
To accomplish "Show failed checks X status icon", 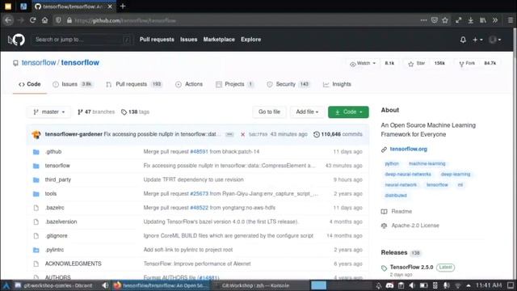I will coord(242,135).
